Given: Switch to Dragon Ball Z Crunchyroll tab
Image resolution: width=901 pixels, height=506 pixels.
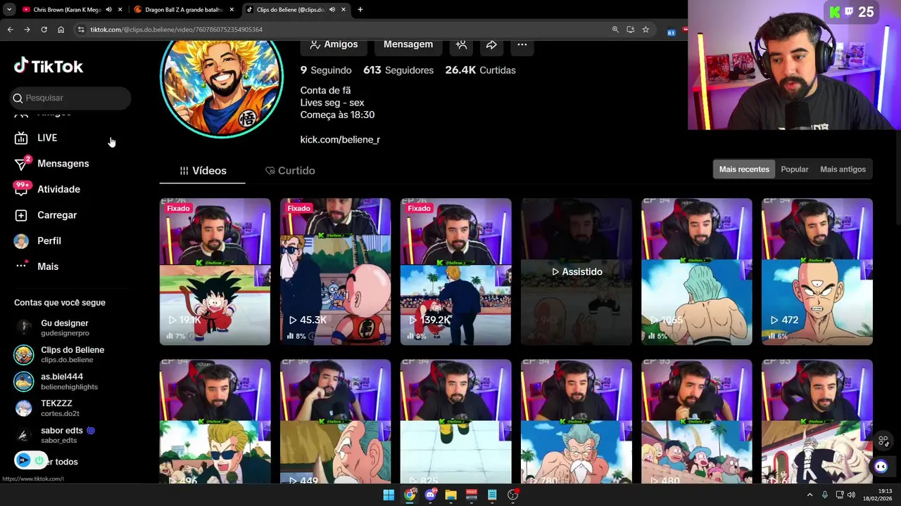Looking at the screenshot, I should 183,10.
